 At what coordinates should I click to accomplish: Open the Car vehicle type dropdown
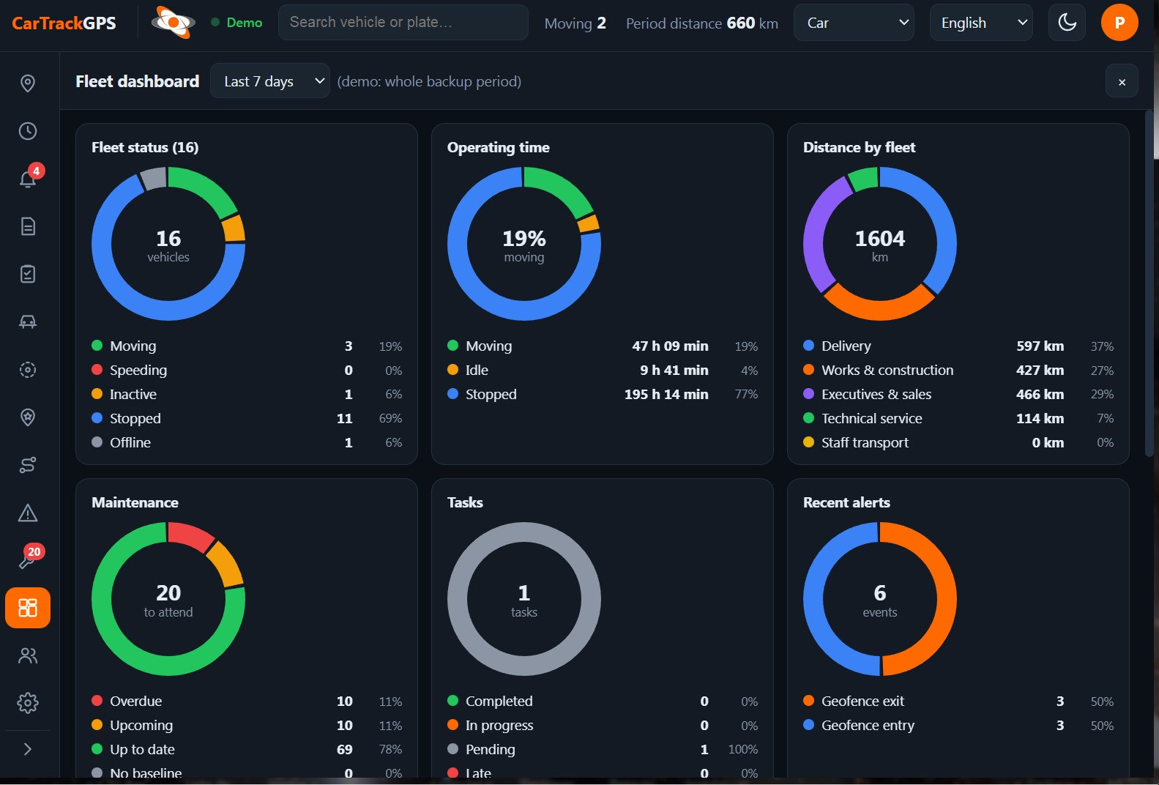pos(854,23)
